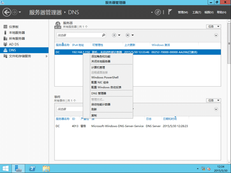The image size is (231, 173).
Task: Click the 文件和存储服务 sidebar icon
Action: [5, 56]
